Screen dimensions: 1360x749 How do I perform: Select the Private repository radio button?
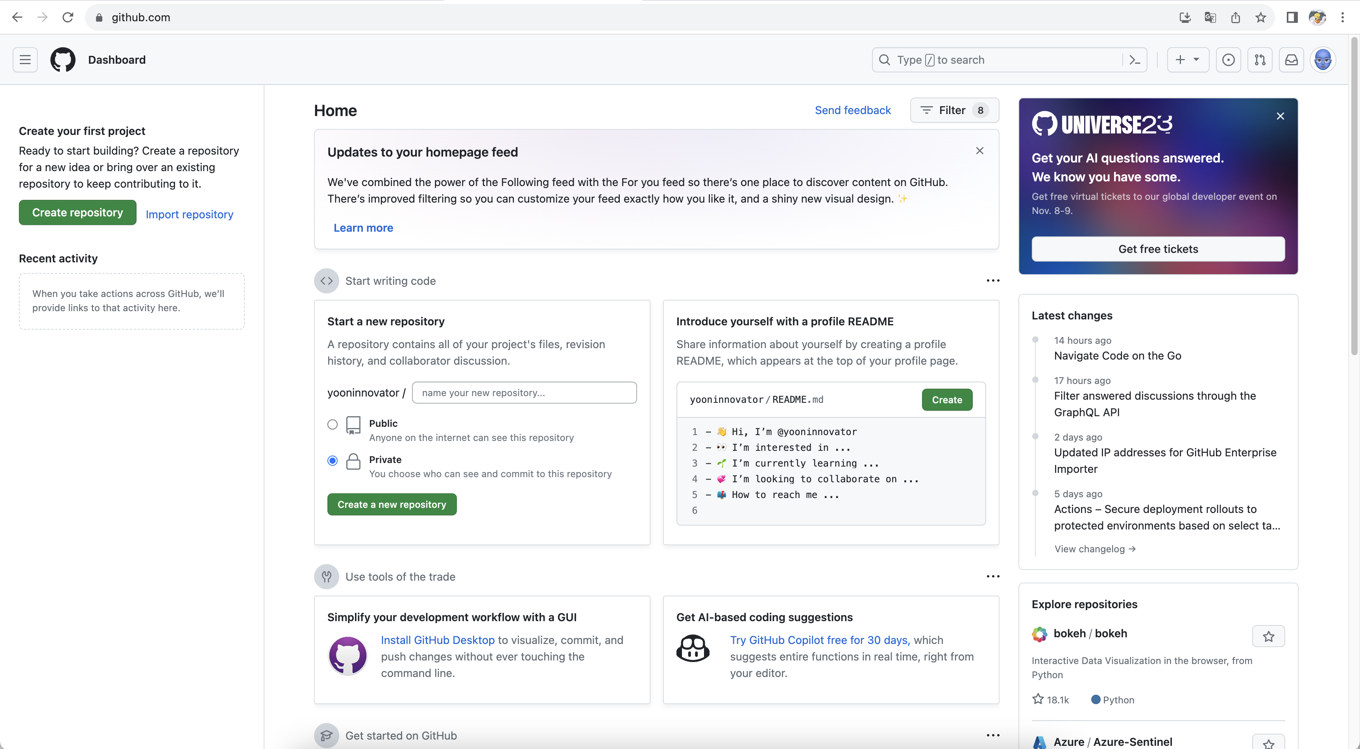coord(332,461)
